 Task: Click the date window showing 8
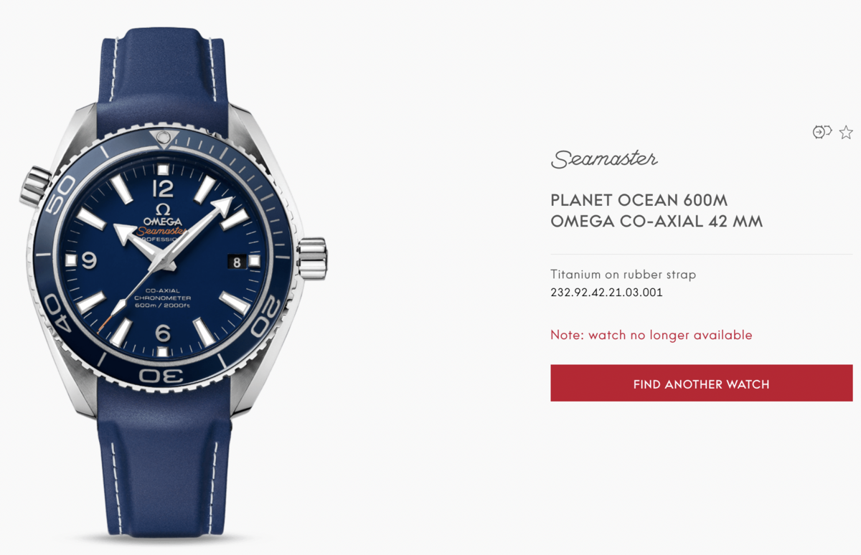(x=237, y=262)
